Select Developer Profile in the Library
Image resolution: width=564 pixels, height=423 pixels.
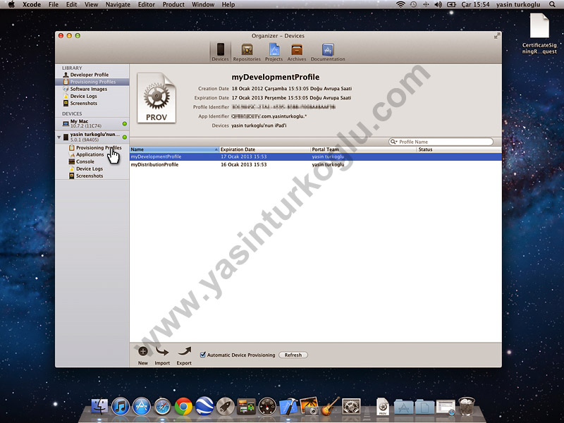92,75
